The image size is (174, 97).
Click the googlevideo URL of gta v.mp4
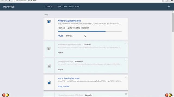(89, 81)
